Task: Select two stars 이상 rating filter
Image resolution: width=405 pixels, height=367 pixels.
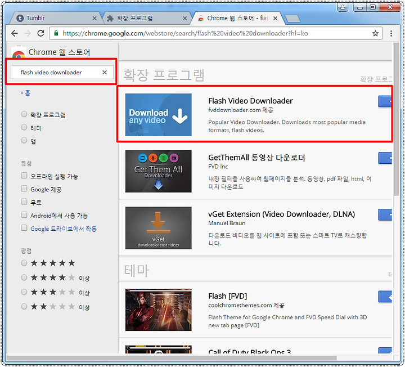Action: tap(24, 307)
